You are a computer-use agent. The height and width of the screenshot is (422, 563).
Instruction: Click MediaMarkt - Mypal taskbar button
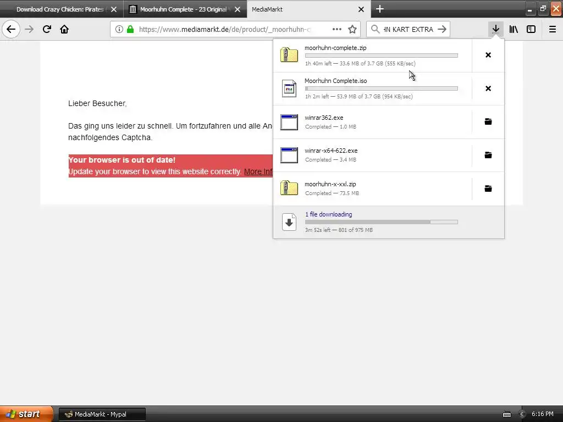point(102,414)
